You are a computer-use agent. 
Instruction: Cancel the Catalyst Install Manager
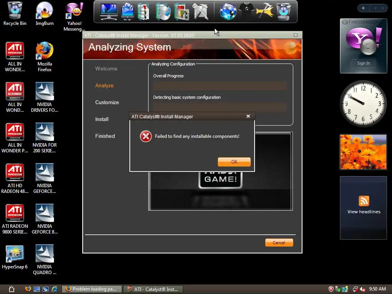[x=279, y=242]
